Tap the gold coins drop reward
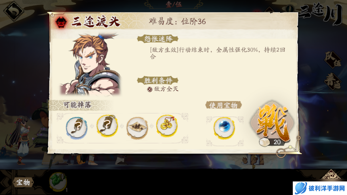This screenshot has width=347, height=195. coord(167,126)
